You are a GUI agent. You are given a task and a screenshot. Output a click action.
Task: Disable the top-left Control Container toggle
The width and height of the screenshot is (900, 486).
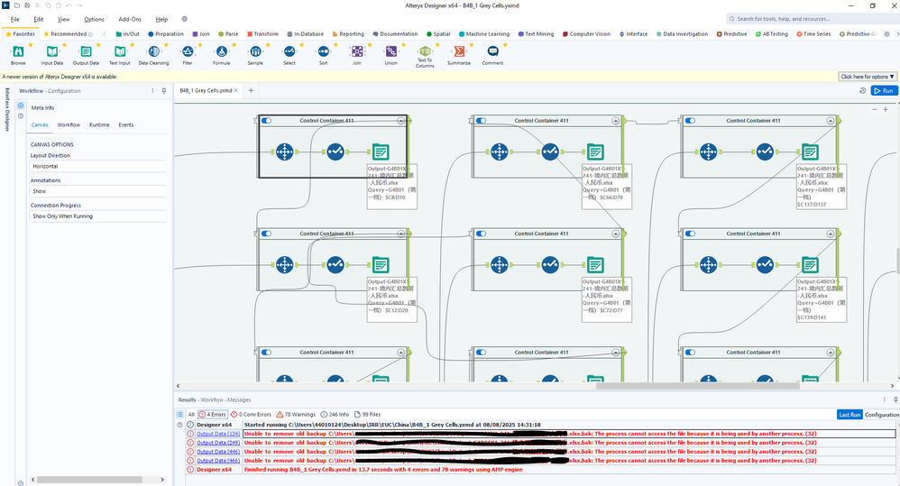tap(266, 121)
